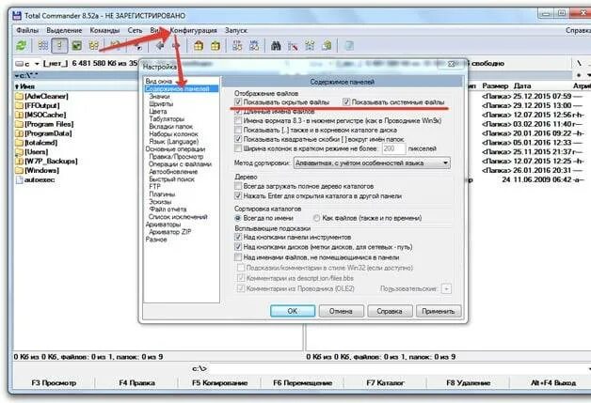
Task: Click folder icon next to FFOutput
Action: click(19, 106)
